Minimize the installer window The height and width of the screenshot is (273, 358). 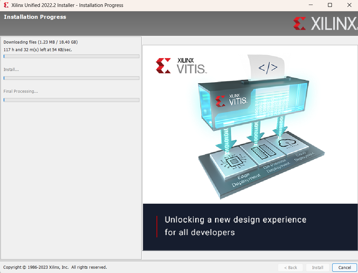pos(311,5)
